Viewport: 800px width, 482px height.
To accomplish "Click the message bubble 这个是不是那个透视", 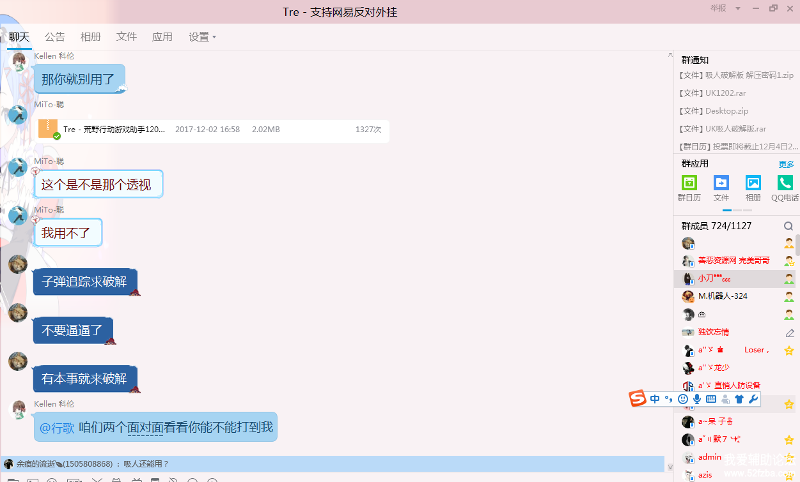I will [98, 185].
